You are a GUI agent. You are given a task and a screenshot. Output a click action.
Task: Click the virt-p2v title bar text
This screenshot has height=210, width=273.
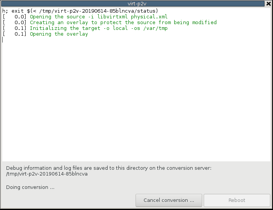coord(137,3)
